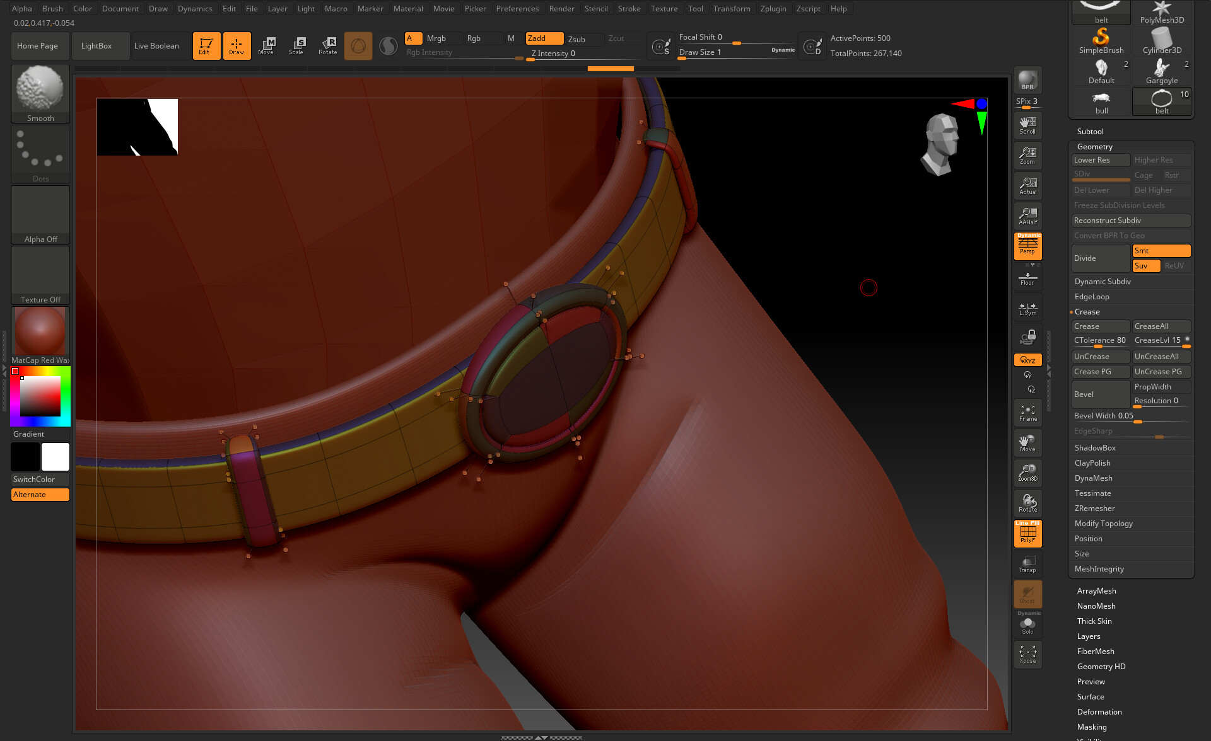Click the right shelf Move navigation icon
1211x741 pixels.
[x=1027, y=443]
